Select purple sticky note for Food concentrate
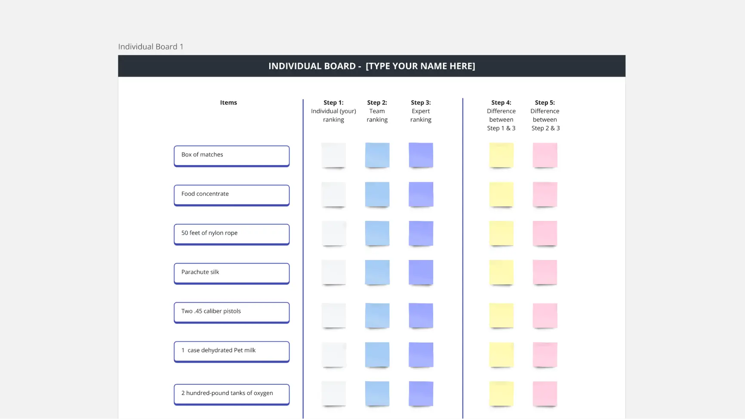This screenshot has width=745, height=419. [x=421, y=194]
